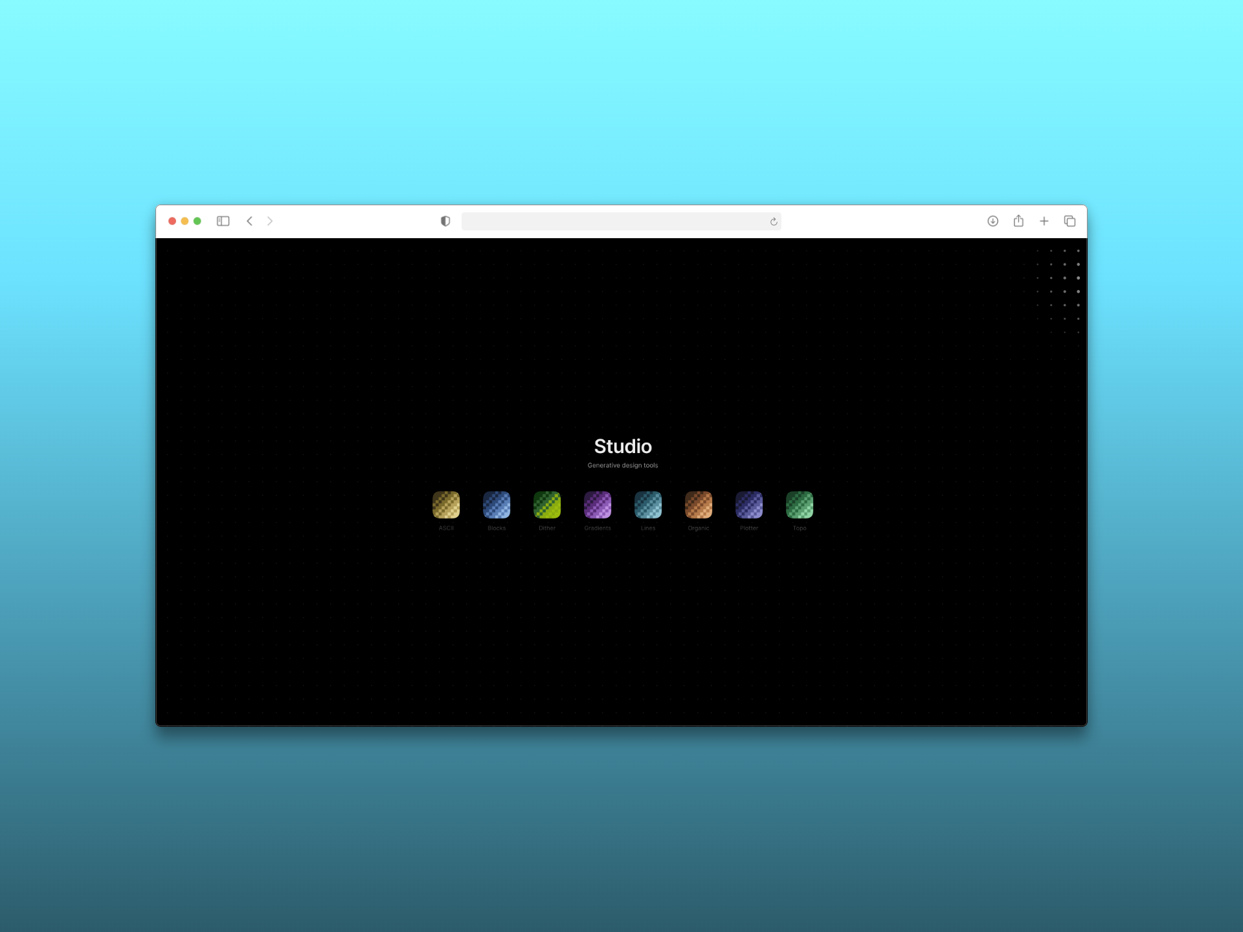Click the browser address bar
Viewport: 1243px width, 932px height.
(x=615, y=221)
